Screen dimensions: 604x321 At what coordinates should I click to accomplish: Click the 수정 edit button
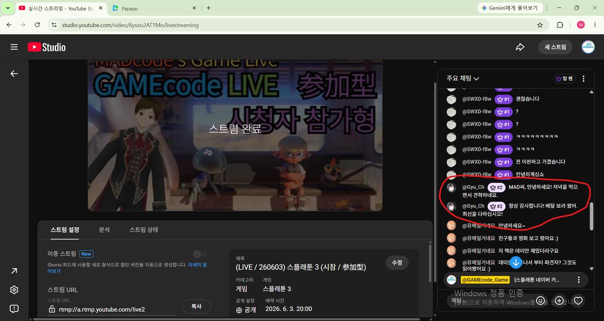click(x=397, y=263)
